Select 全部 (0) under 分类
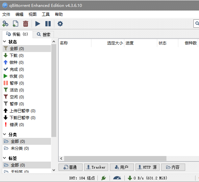This screenshot has width=199, height=182. tap(27, 142)
